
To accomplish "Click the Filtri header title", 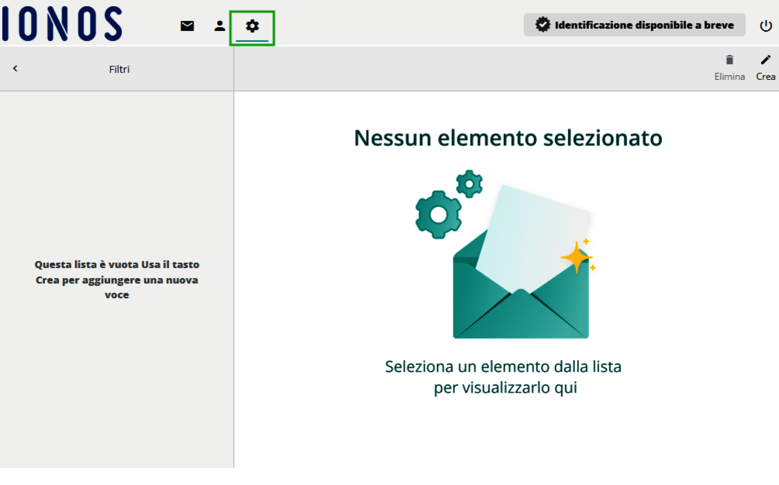I will (x=119, y=69).
